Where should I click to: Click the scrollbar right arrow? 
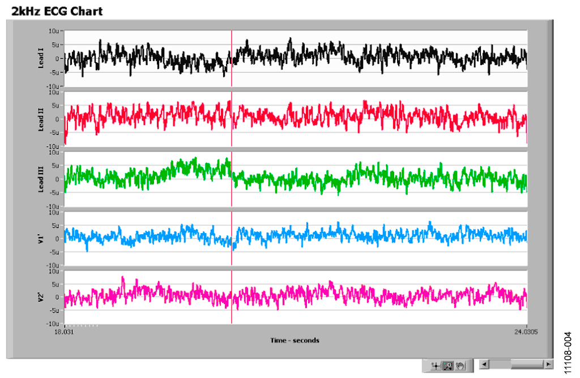(x=548, y=364)
